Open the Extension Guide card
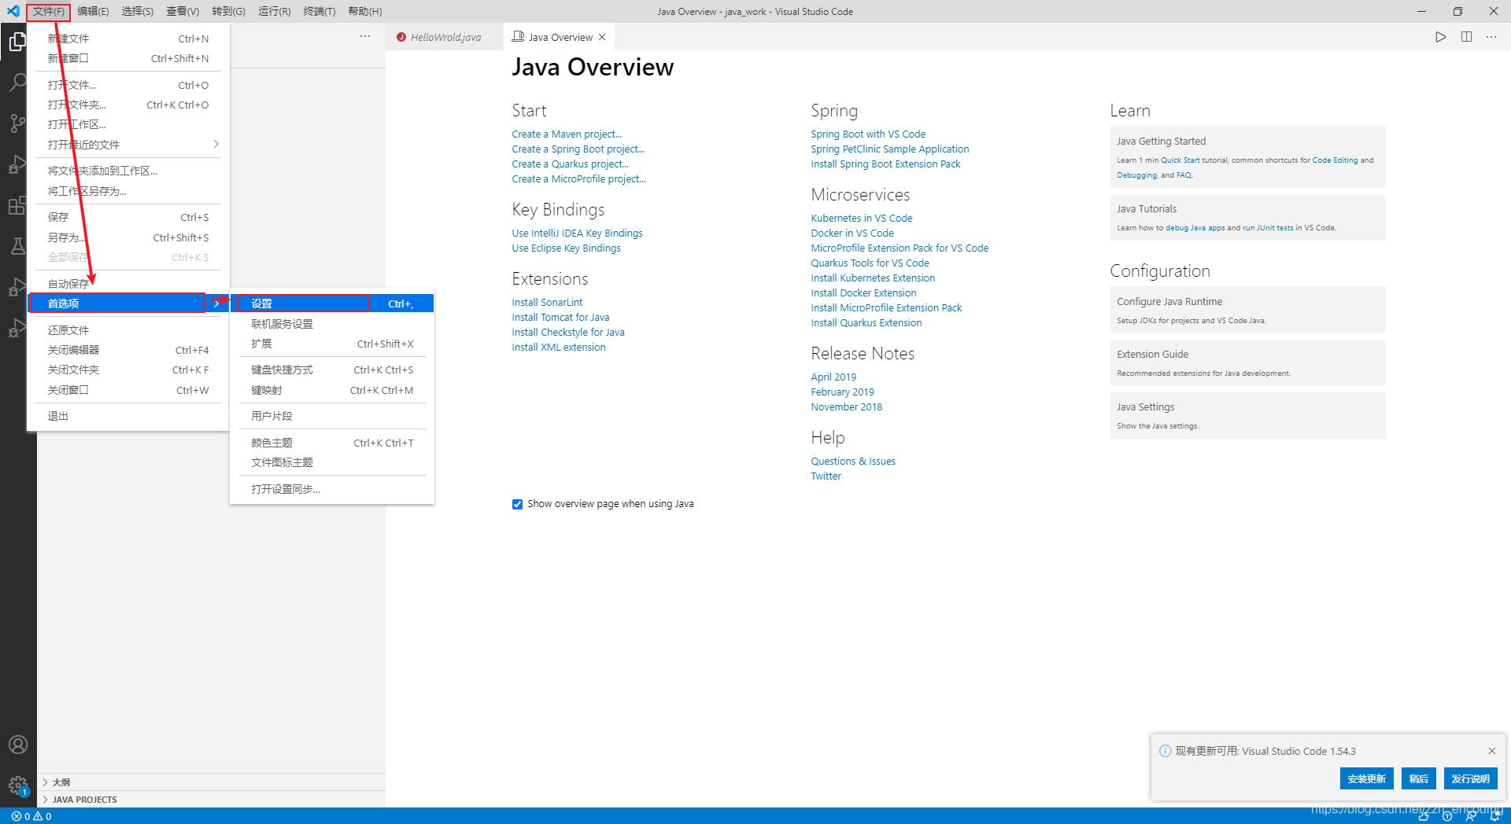This screenshot has height=824, width=1511. 1247,362
